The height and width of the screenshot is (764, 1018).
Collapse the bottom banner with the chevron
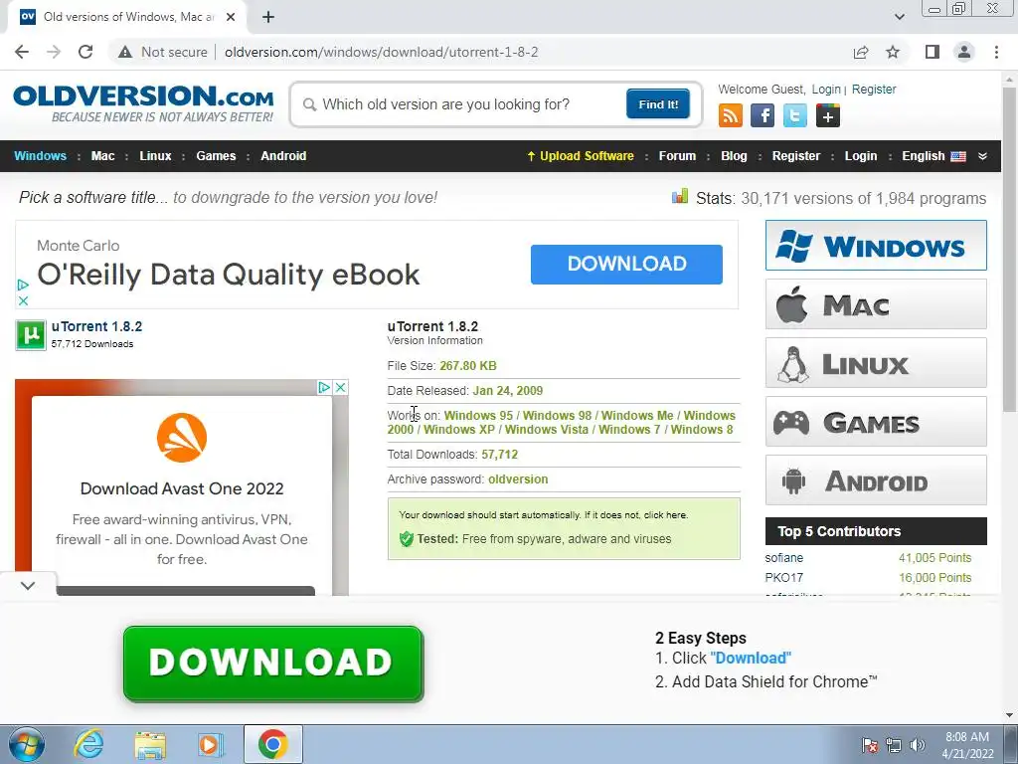[28, 585]
